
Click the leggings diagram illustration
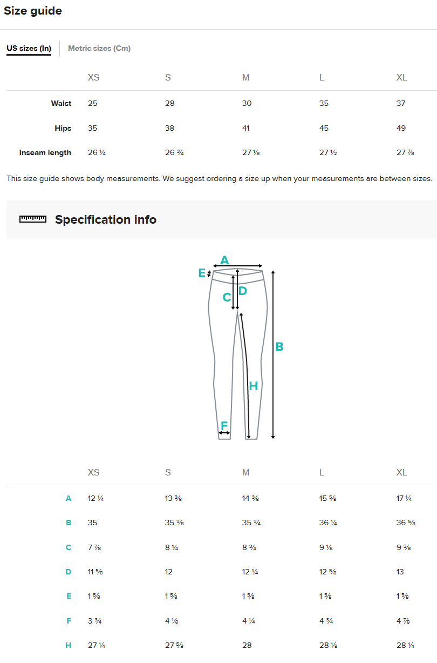(237, 351)
